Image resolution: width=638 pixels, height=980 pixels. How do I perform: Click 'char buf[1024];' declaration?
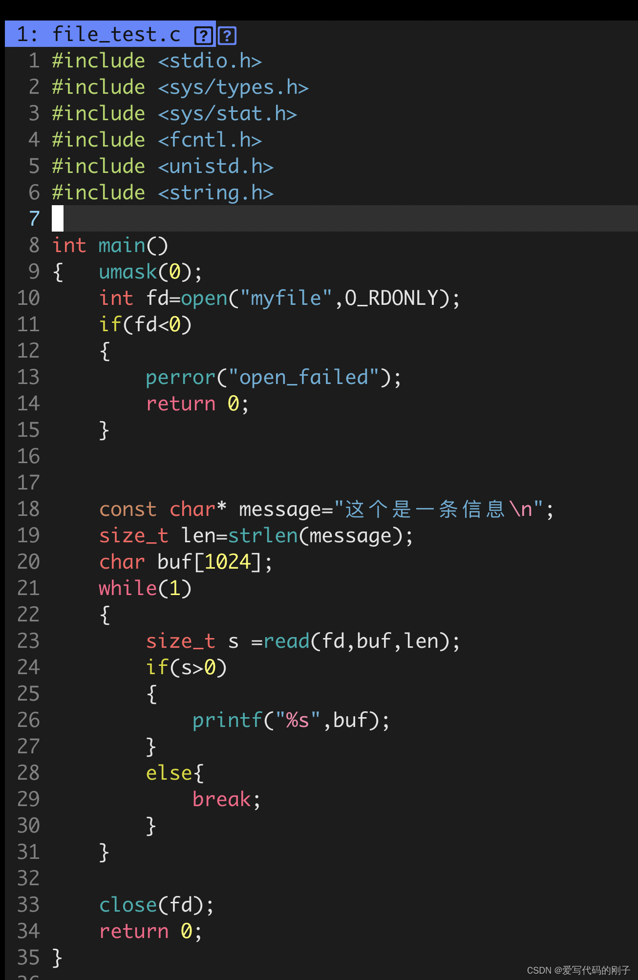(186, 562)
